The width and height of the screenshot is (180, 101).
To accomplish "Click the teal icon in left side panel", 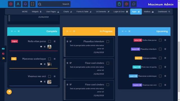I will tap(3, 49).
